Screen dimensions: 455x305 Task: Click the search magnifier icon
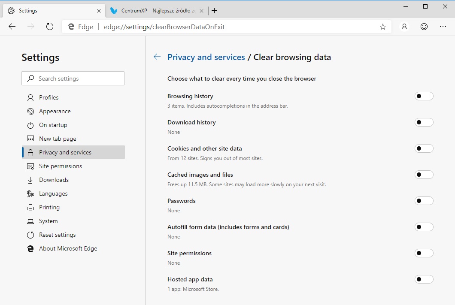[x=30, y=79]
